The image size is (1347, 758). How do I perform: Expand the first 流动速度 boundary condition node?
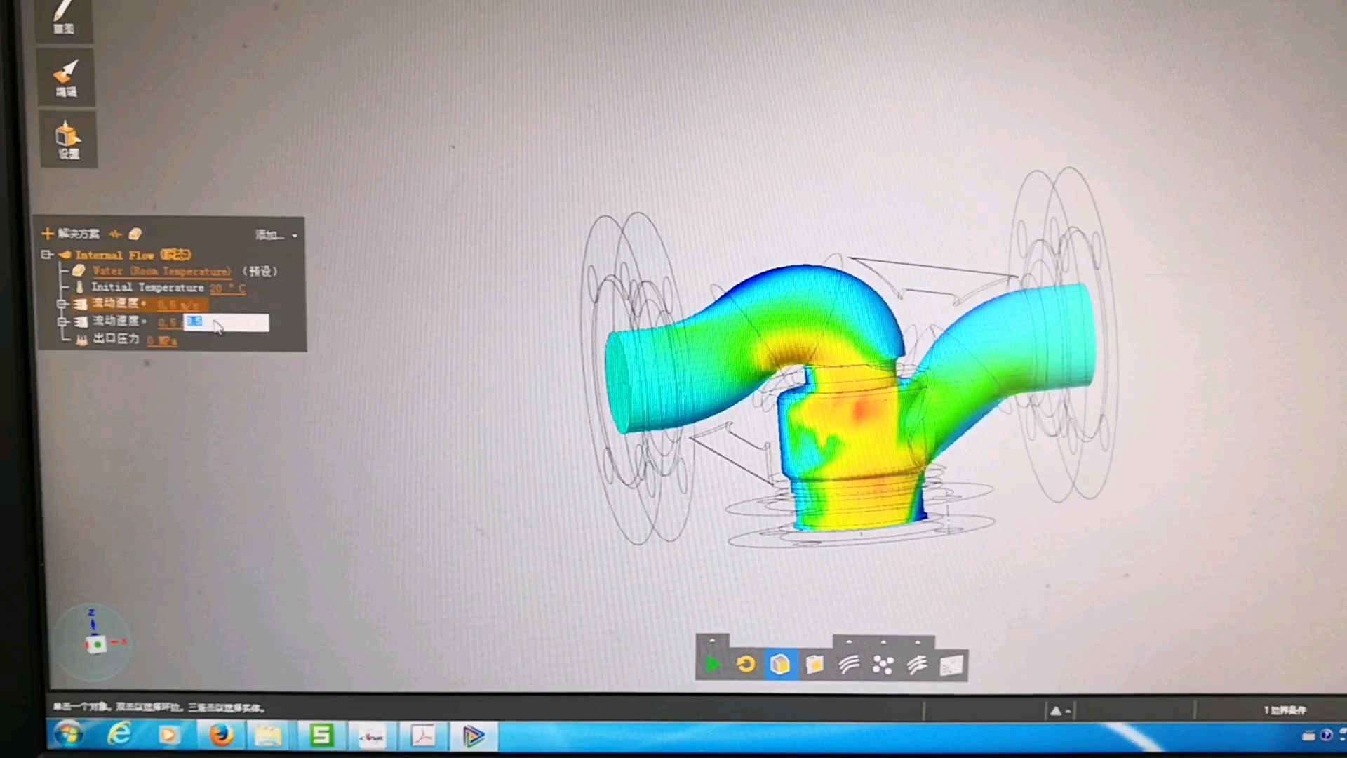(x=62, y=304)
